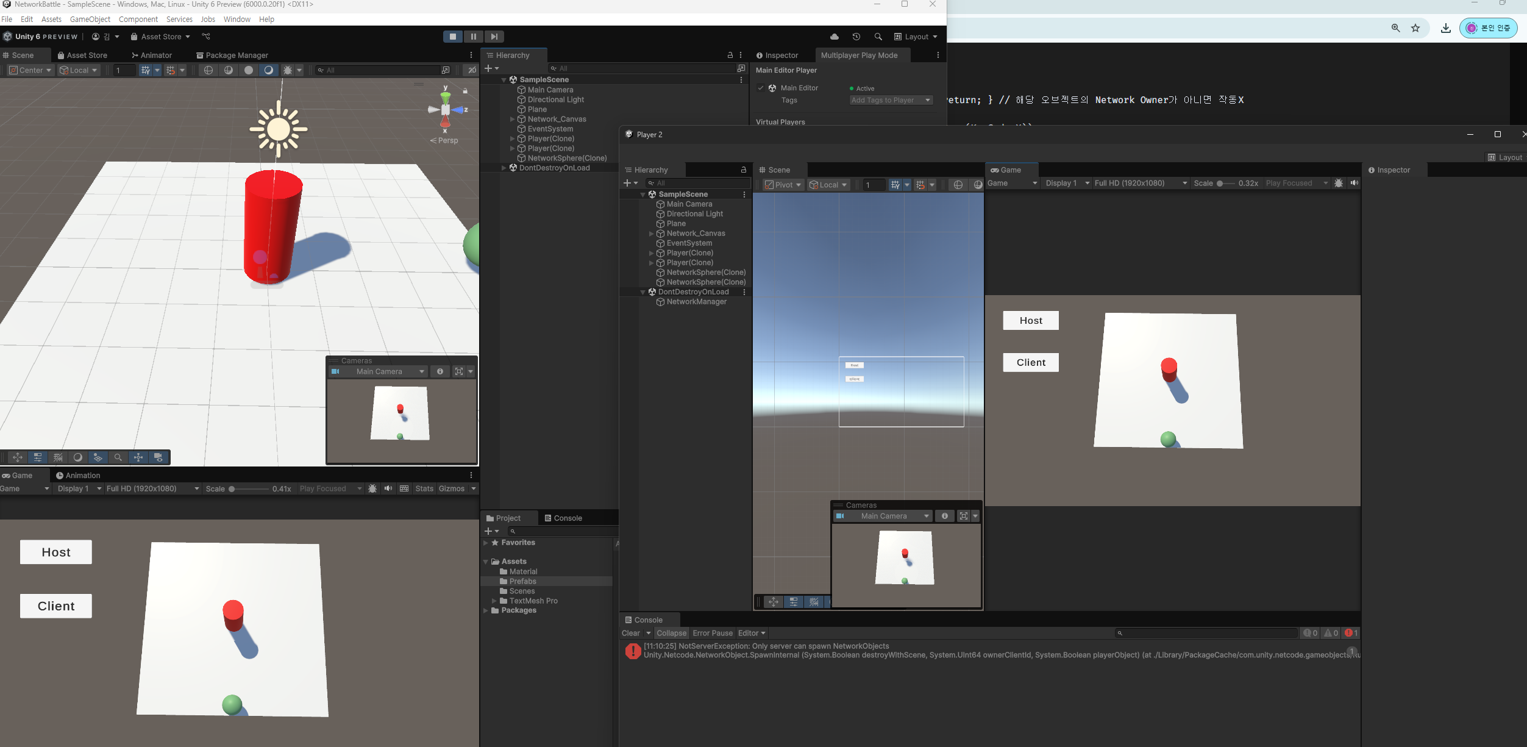Toggle the Stats overlay in Game view
Viewport: 1527px width, 747px height.
point(424,488)
